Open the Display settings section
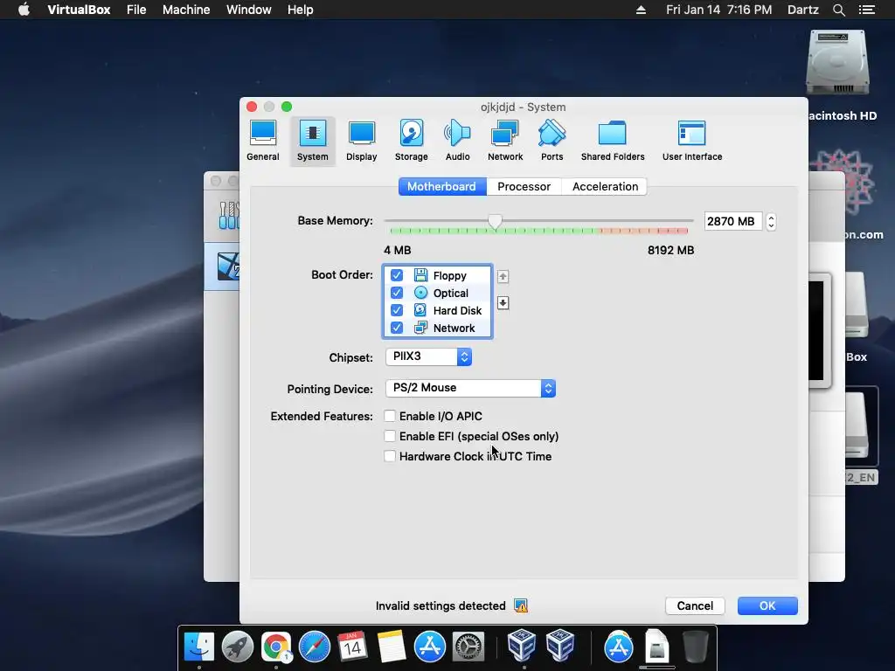 (x=361, y=141)
